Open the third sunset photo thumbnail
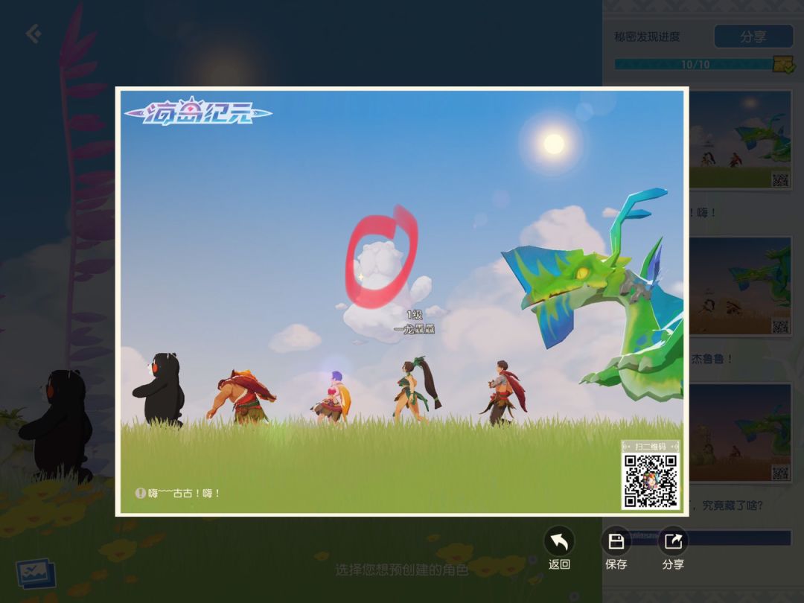The width and height of the screenshot is (804, 603). [x=740, y=433]
